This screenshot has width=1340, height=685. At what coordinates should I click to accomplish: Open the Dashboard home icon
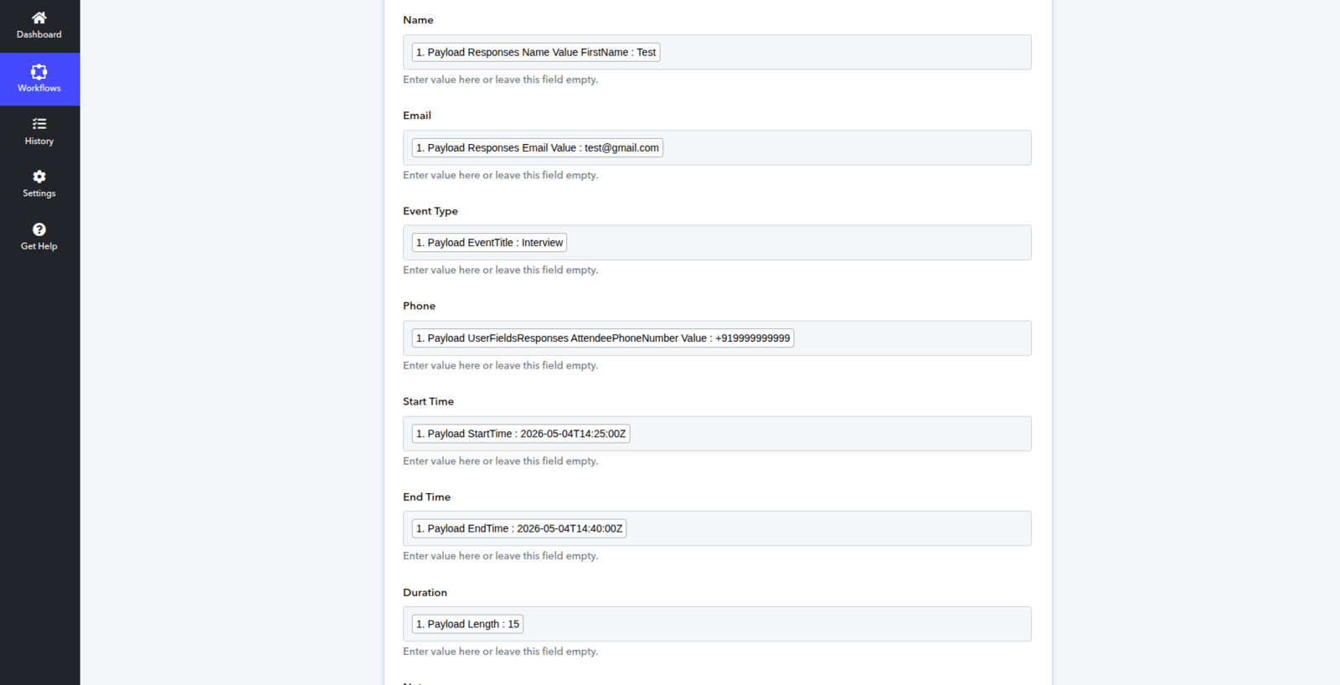[x=39, y=18]
